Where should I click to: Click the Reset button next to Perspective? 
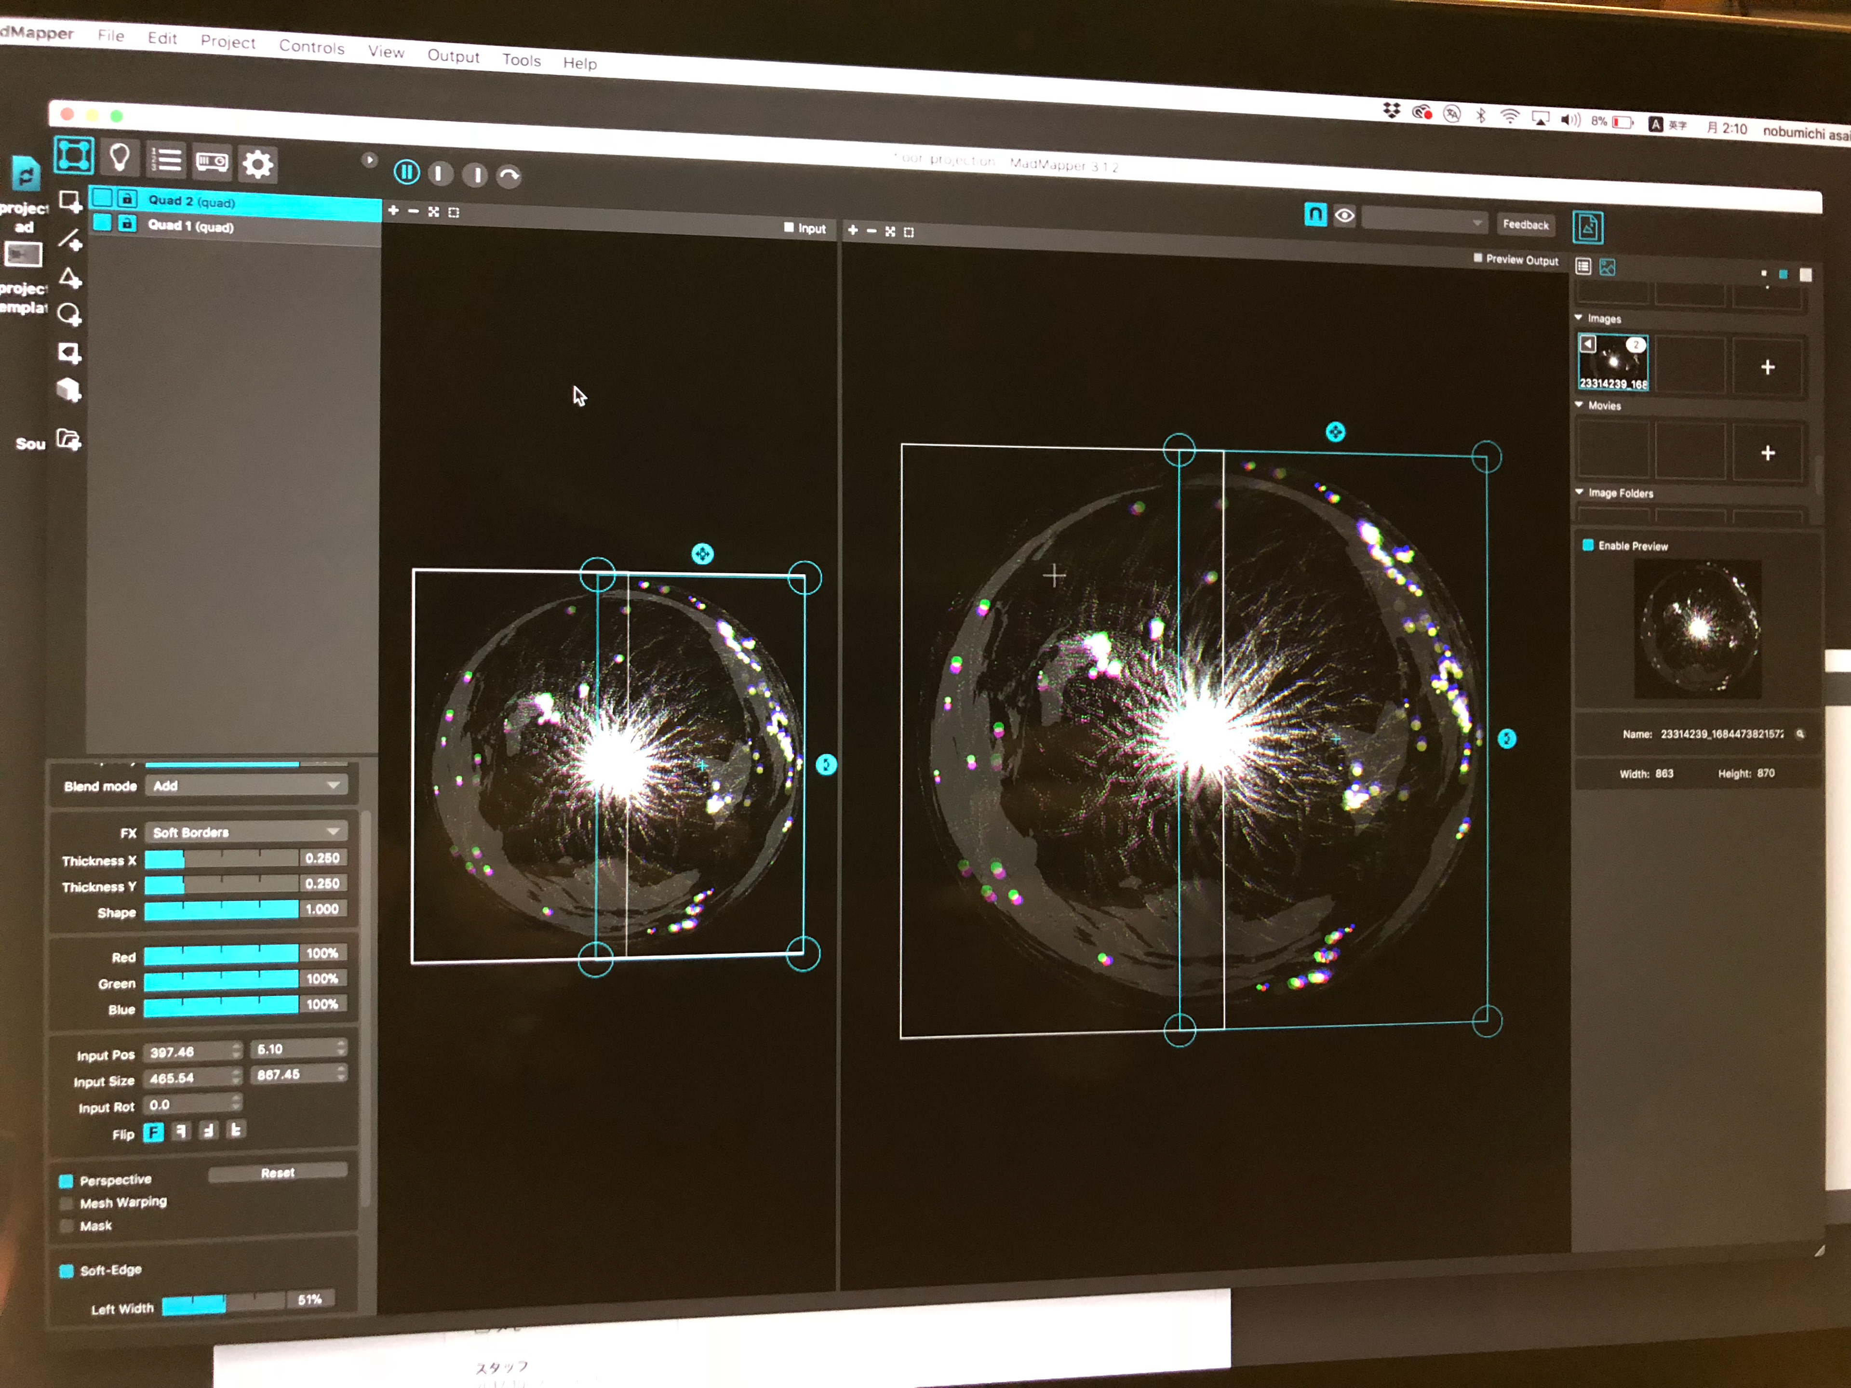tap(278, 1173)
